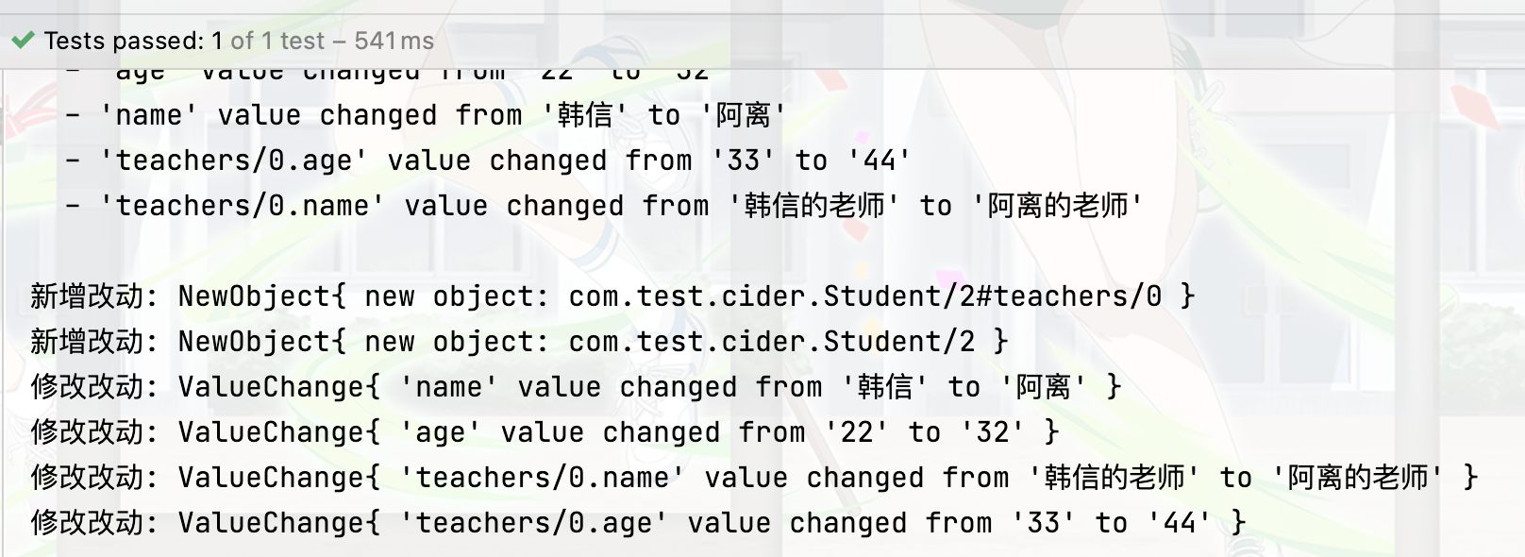Click the line showing 'name' changed from 韩信
Viewport: 1525px width, 557px height.
425,114
